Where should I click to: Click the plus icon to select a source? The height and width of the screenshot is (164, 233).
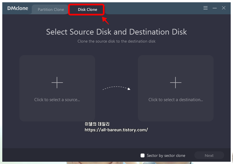(x=57, y=83)
